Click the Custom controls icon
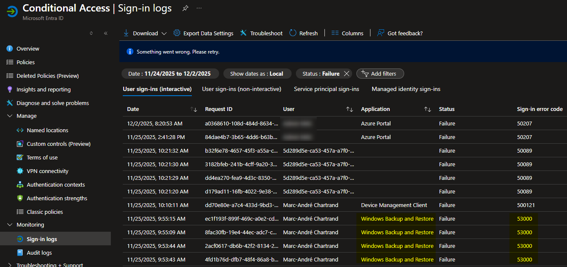 click(x=20, y=144)
